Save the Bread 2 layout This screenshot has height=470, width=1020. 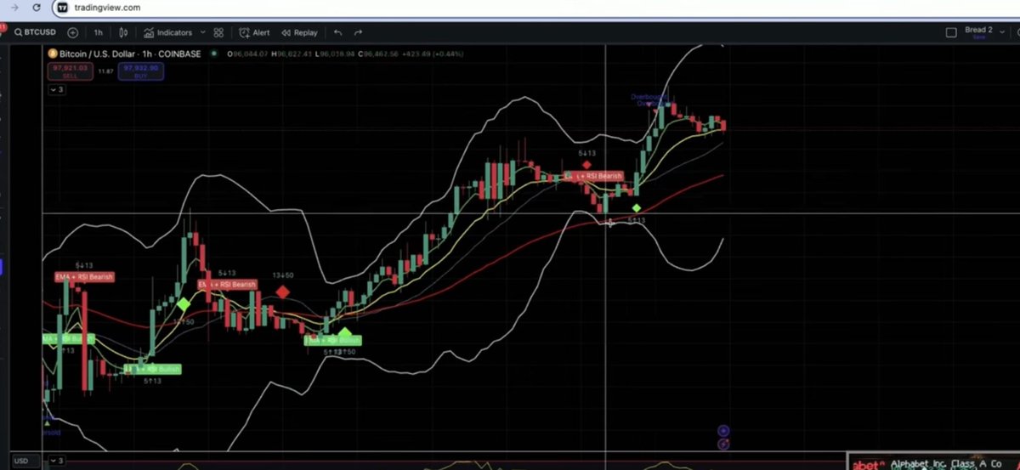coord(978,37)
